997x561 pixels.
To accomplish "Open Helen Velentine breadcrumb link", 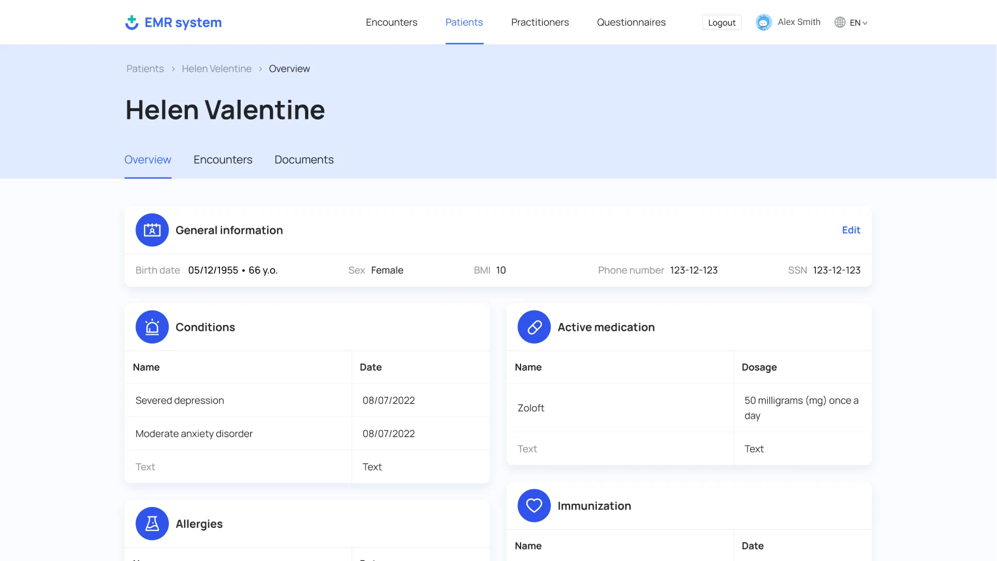I will 217,69.
